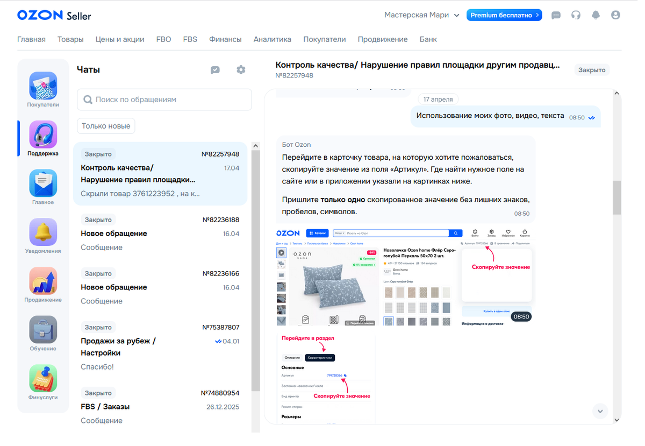Open the Обучение briefcase sidebar icon
Viewport: 645px width, 446px height.
click(43, 330)
